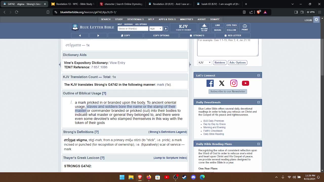Open the YouTube icon in Let's Connect
Viewport: 324px width, 182px height.
click(246, 83)
